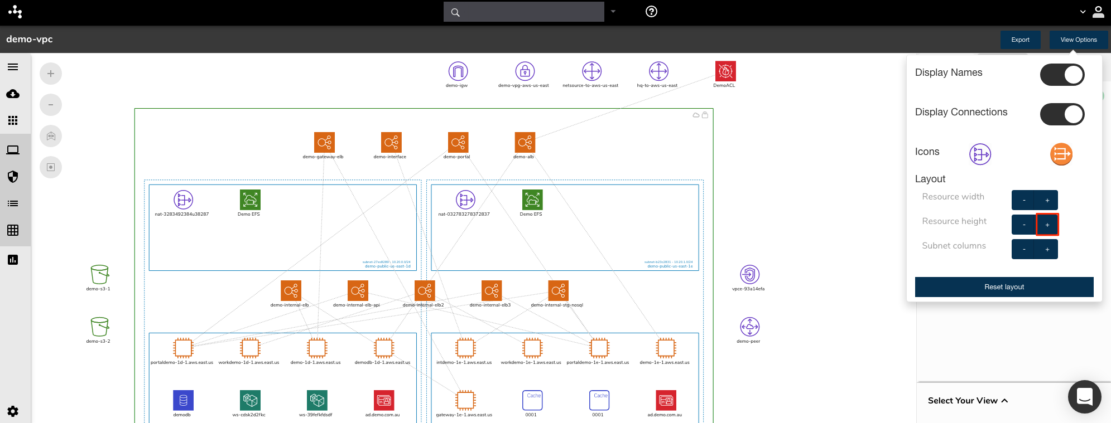1111x423 pixels.
Task: Click the Export button
Action: [1020, 40]
